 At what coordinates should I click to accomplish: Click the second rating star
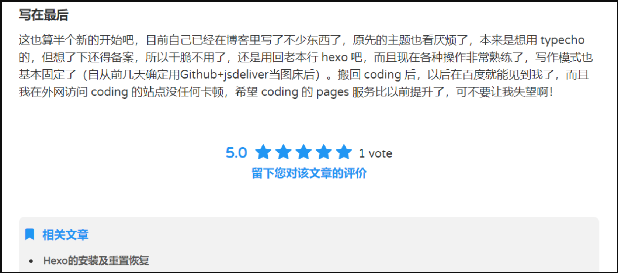tap(284, 152)
